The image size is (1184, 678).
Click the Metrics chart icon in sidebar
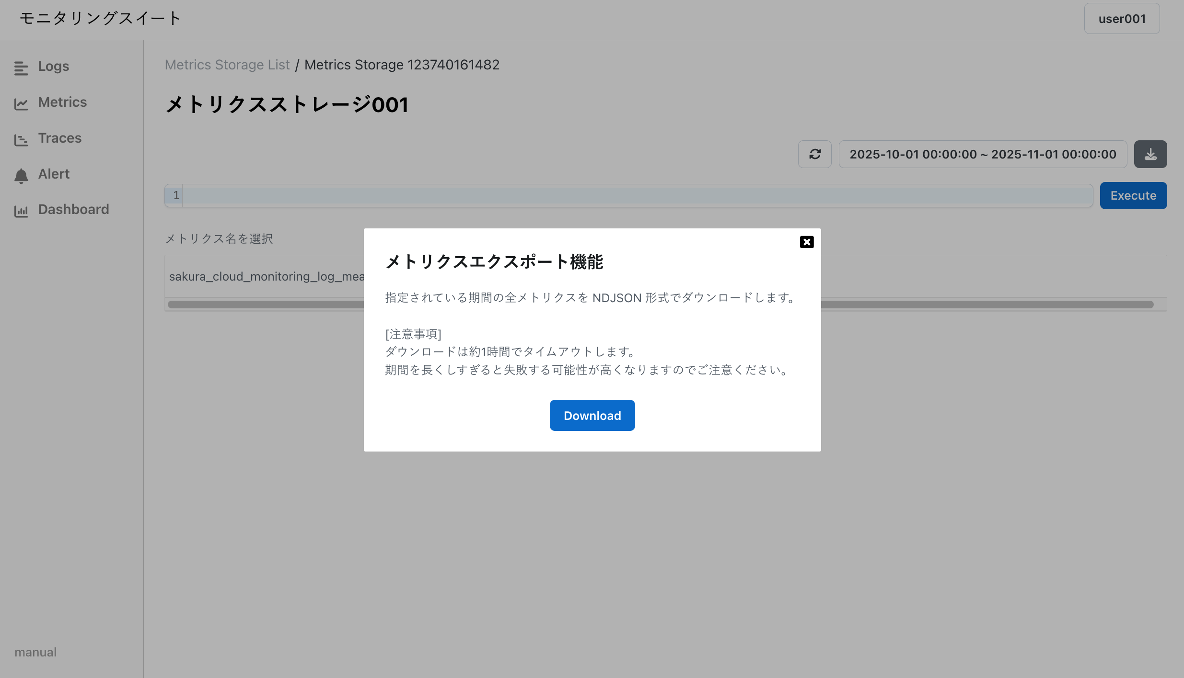coord(21,104)
